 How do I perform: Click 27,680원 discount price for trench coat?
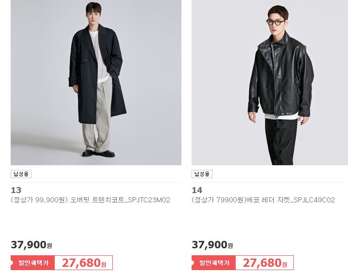[x=84, y=263]
